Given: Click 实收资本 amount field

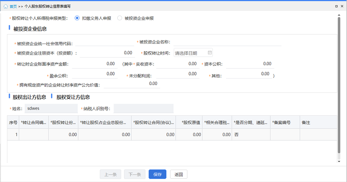Looking at the screenshot, I should click(x=178, y=64).
